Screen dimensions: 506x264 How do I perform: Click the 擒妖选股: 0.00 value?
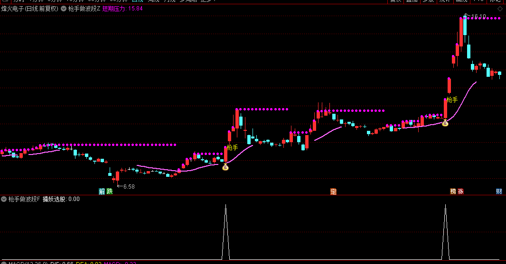point(61,199)
